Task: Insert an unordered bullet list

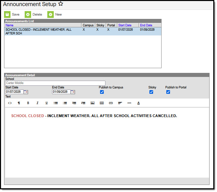Action: click(56, 103)
